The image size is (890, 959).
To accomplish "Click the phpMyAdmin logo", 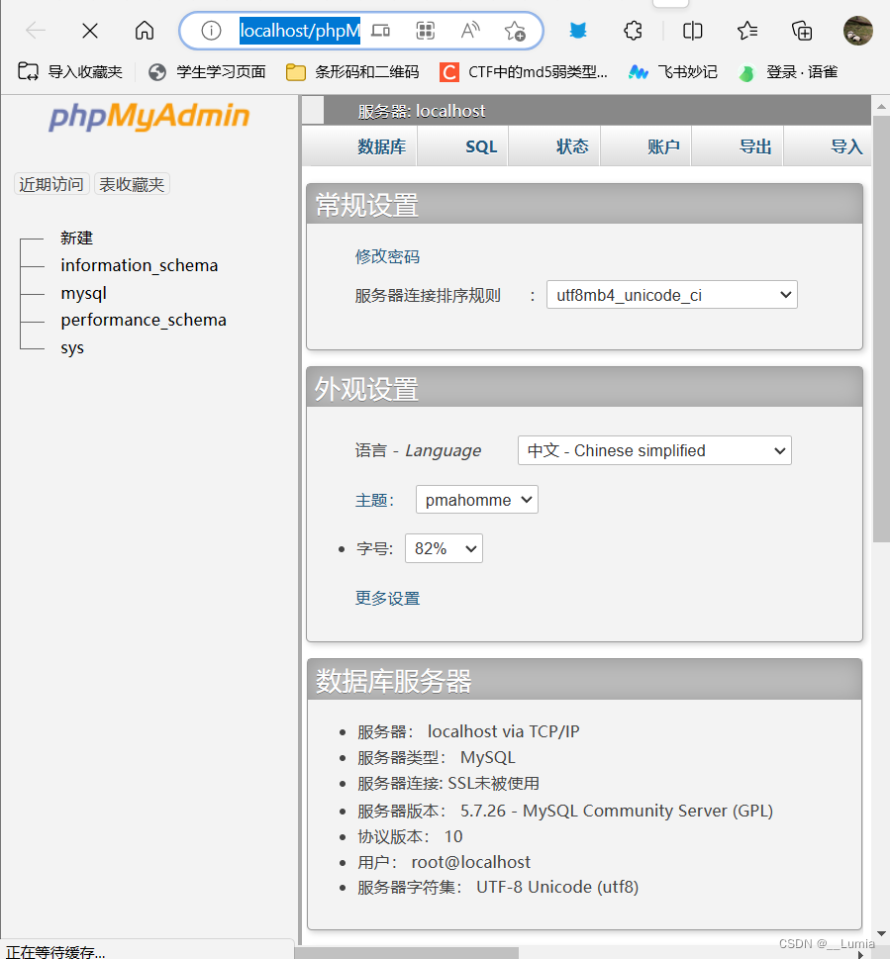I will coord(149,116).
